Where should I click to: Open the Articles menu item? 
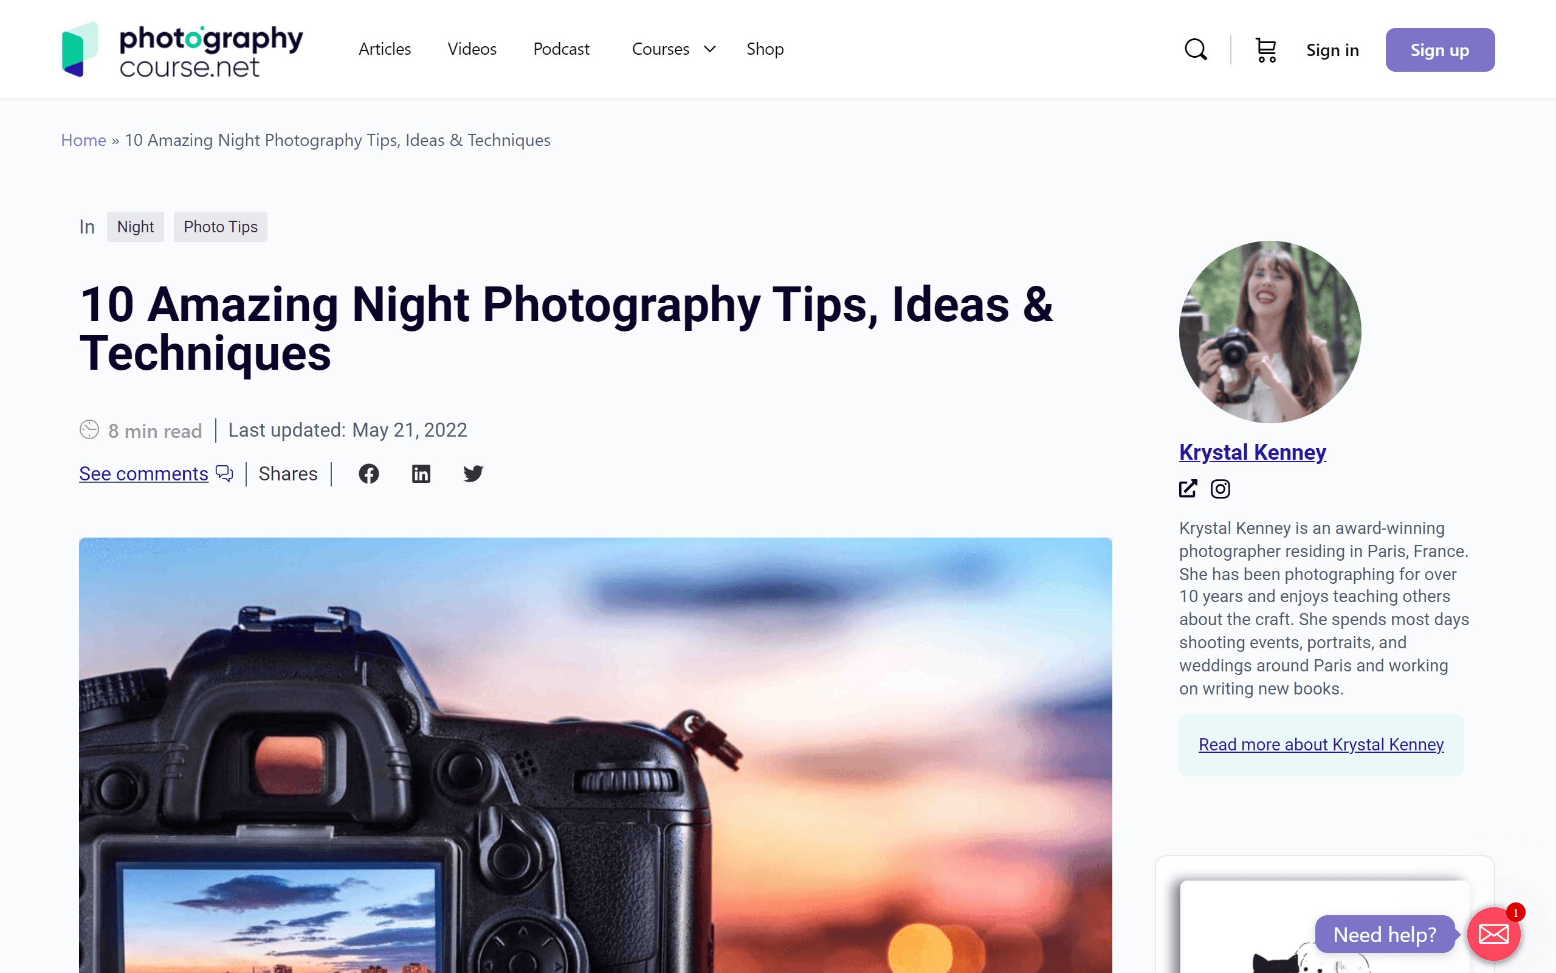point(385,49)
